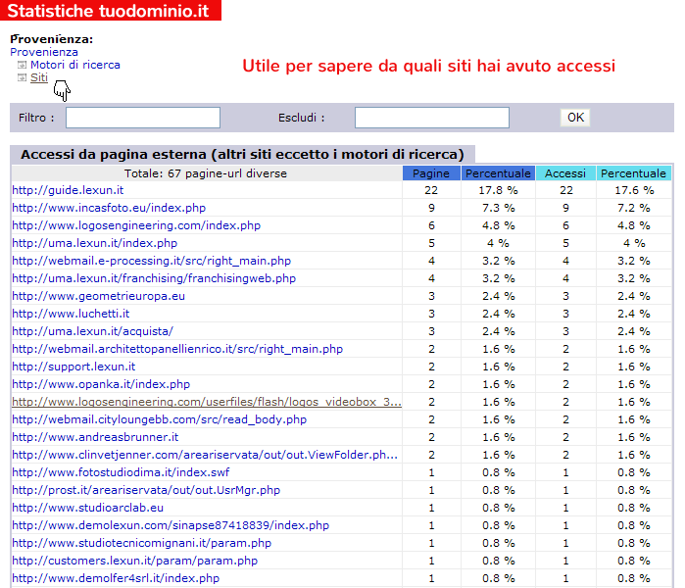
Task: Open the http://guide.lexun.it link
Action: point(68,190)
